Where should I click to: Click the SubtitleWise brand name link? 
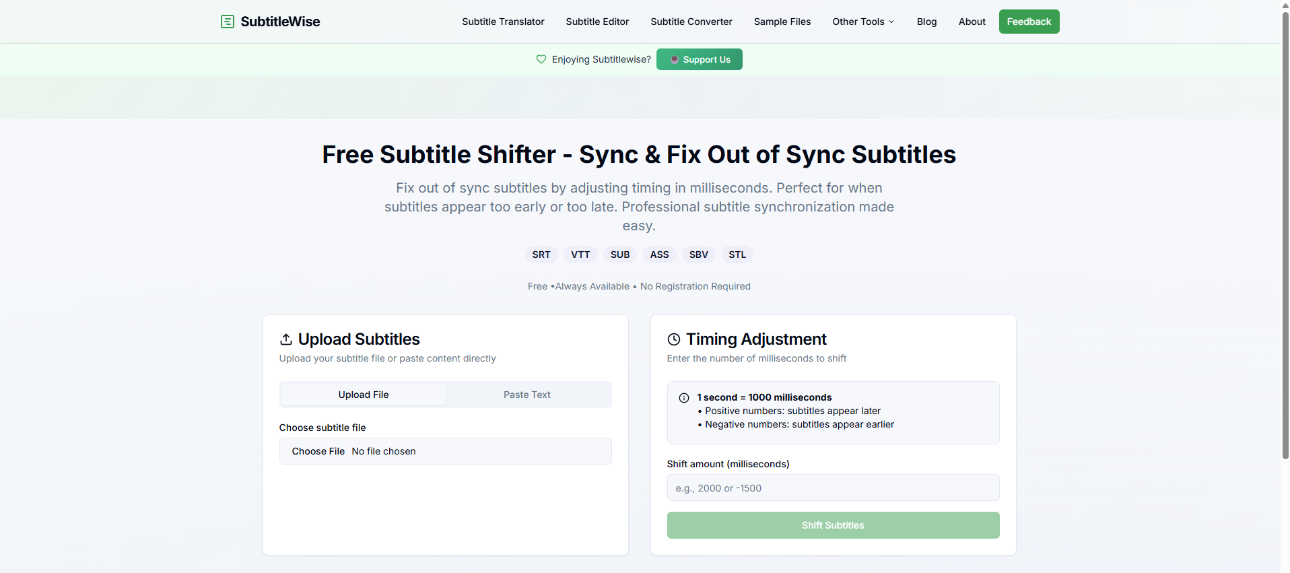pos(280,22)
